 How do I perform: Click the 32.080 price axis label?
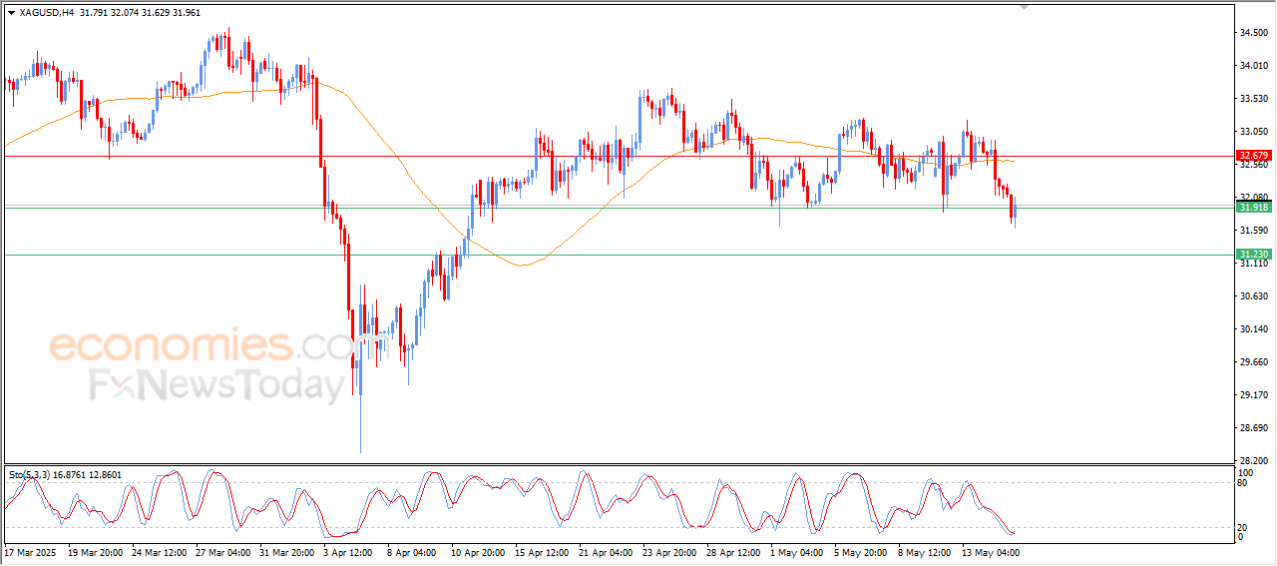pos(1254,197)
